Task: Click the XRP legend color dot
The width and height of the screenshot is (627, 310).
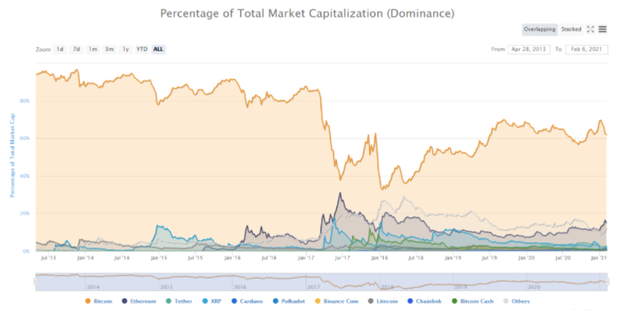Action: pyautogui.click(x=205, y=301)
